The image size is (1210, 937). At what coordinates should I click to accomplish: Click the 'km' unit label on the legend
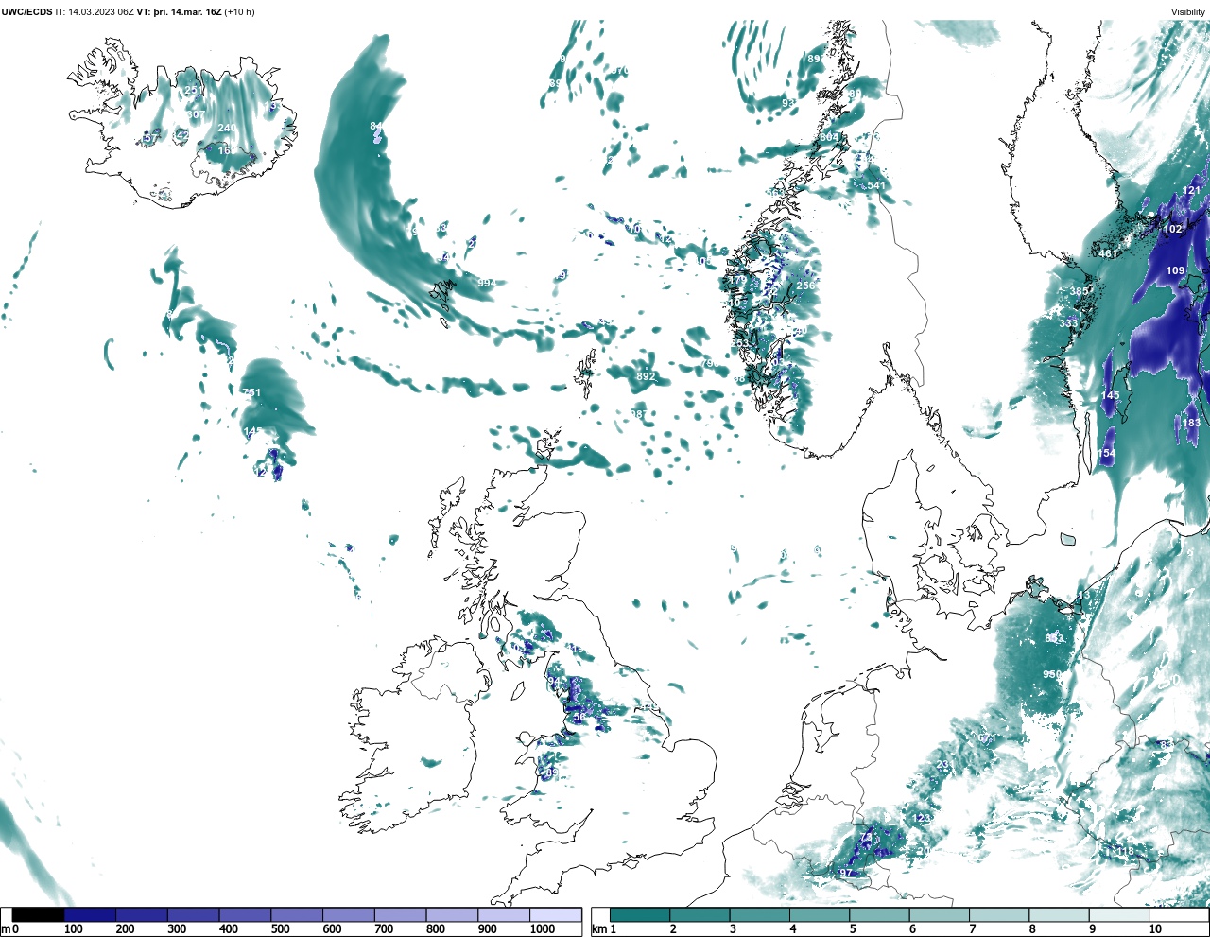point(598,929)
